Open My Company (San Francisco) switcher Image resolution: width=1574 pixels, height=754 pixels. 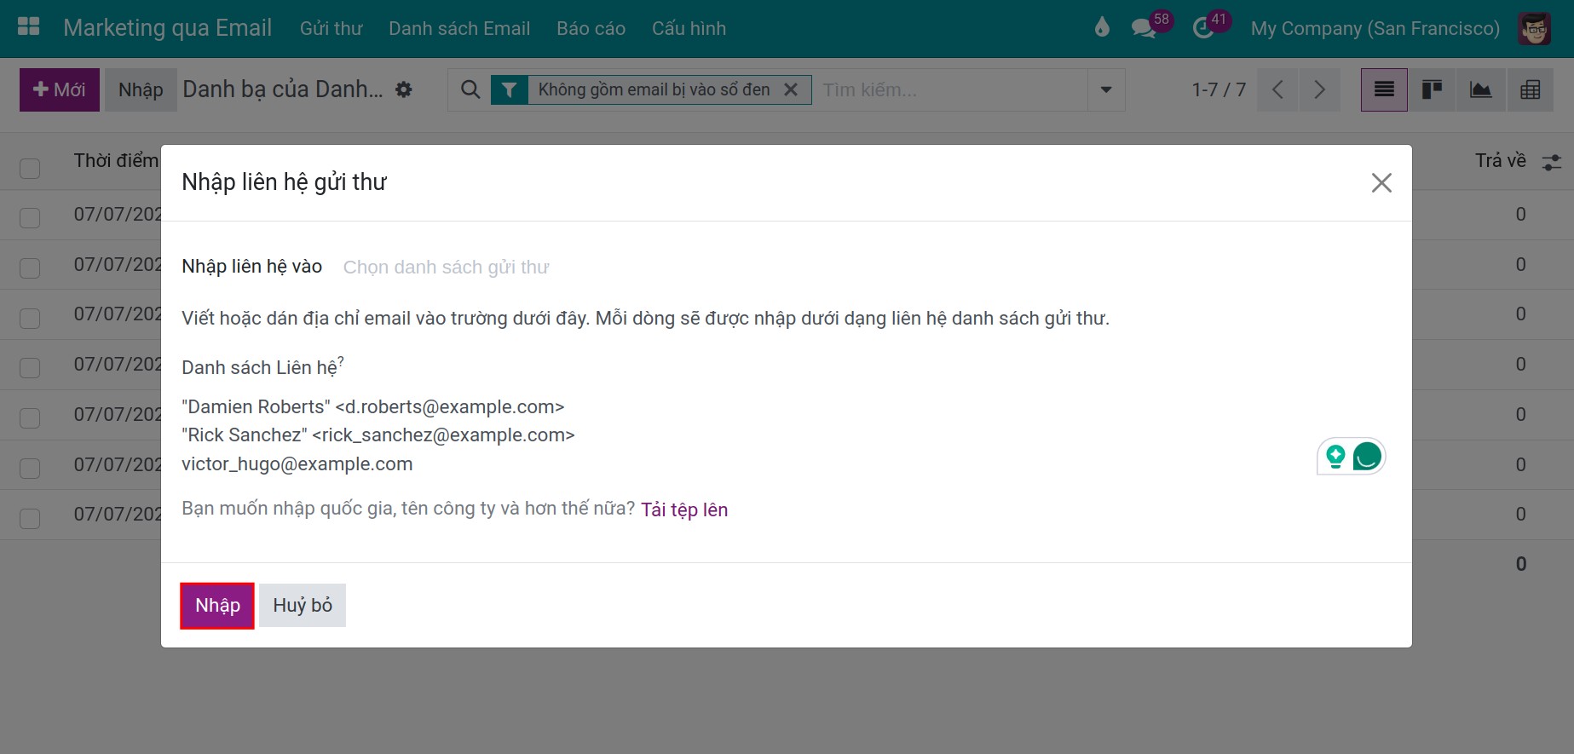(x=1375, y=28)
